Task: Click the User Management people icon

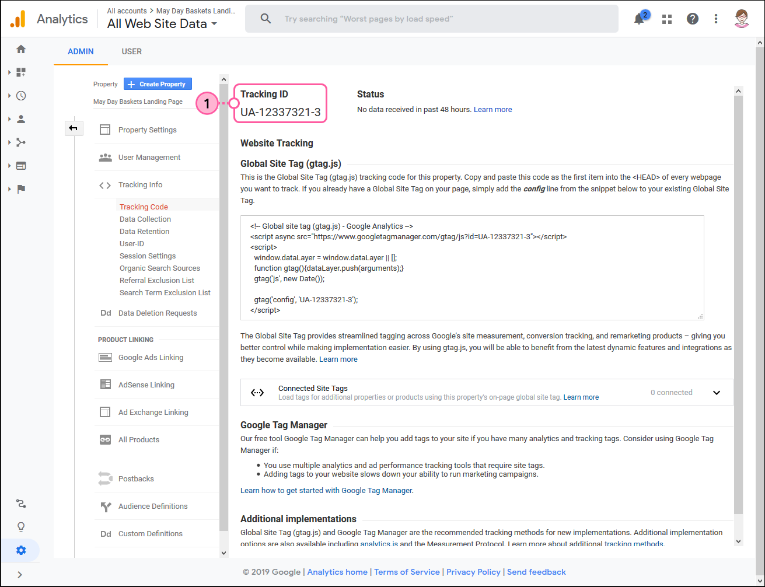Action: click(105, 158)
